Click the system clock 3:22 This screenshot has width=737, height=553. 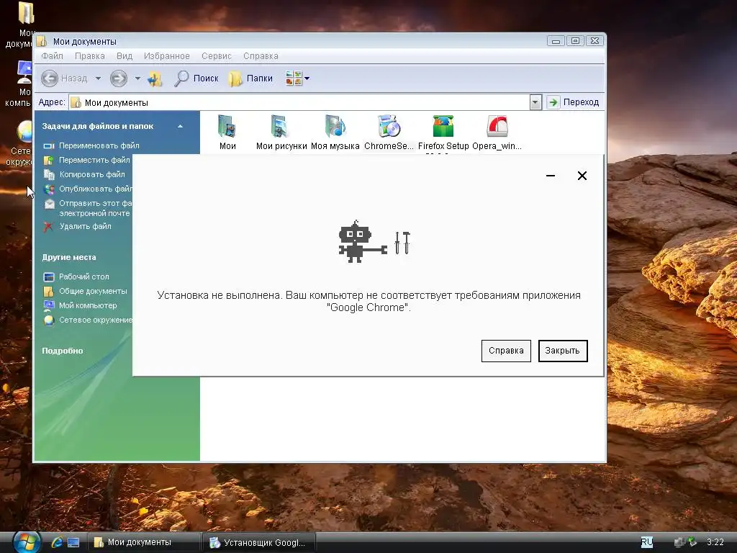tap(715, 542)
